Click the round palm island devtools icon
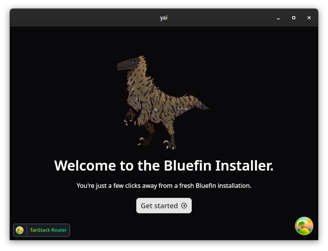This screenshot has width=328, height=251. pos(304,226)
